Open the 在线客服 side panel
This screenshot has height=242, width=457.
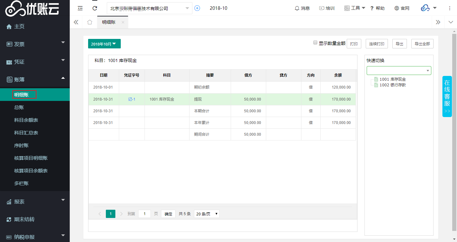447,96
